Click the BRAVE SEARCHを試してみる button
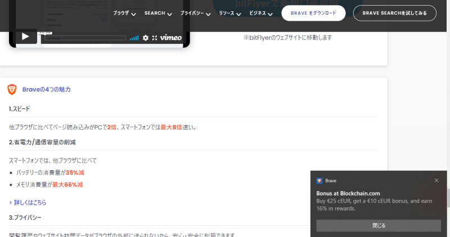The image size is (450, 237). click(x=394, y=13)
